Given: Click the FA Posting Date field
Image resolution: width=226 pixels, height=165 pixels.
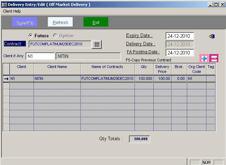Looking at the screenshot, I should click(179, 53).
